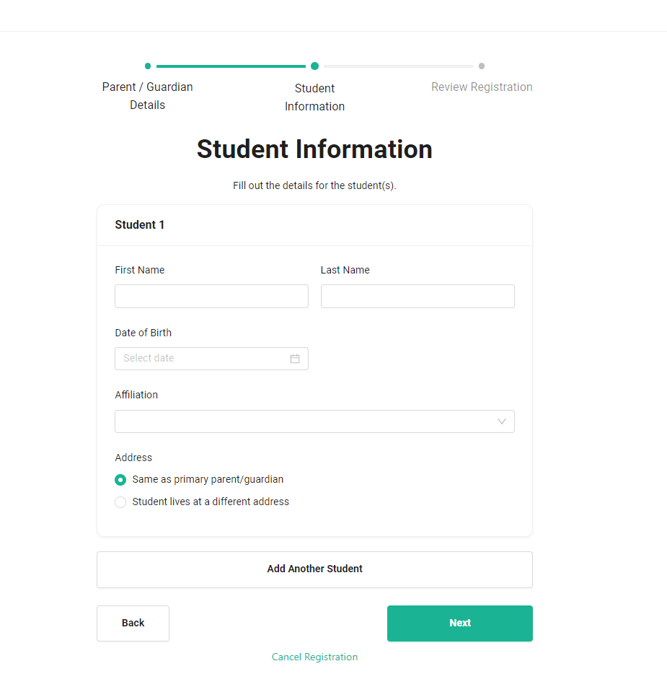This screenshot has height=674, width=667.
Task: Select 'Same as primary parent/guardian' address option
Action: (x=120, y=480)
